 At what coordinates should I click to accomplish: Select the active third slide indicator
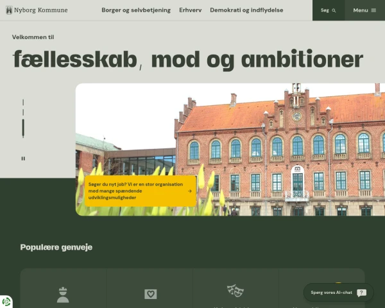pyautogui.click(x=23, y=128)
